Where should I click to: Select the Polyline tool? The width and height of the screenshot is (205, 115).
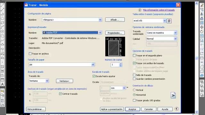pos(2,14)
